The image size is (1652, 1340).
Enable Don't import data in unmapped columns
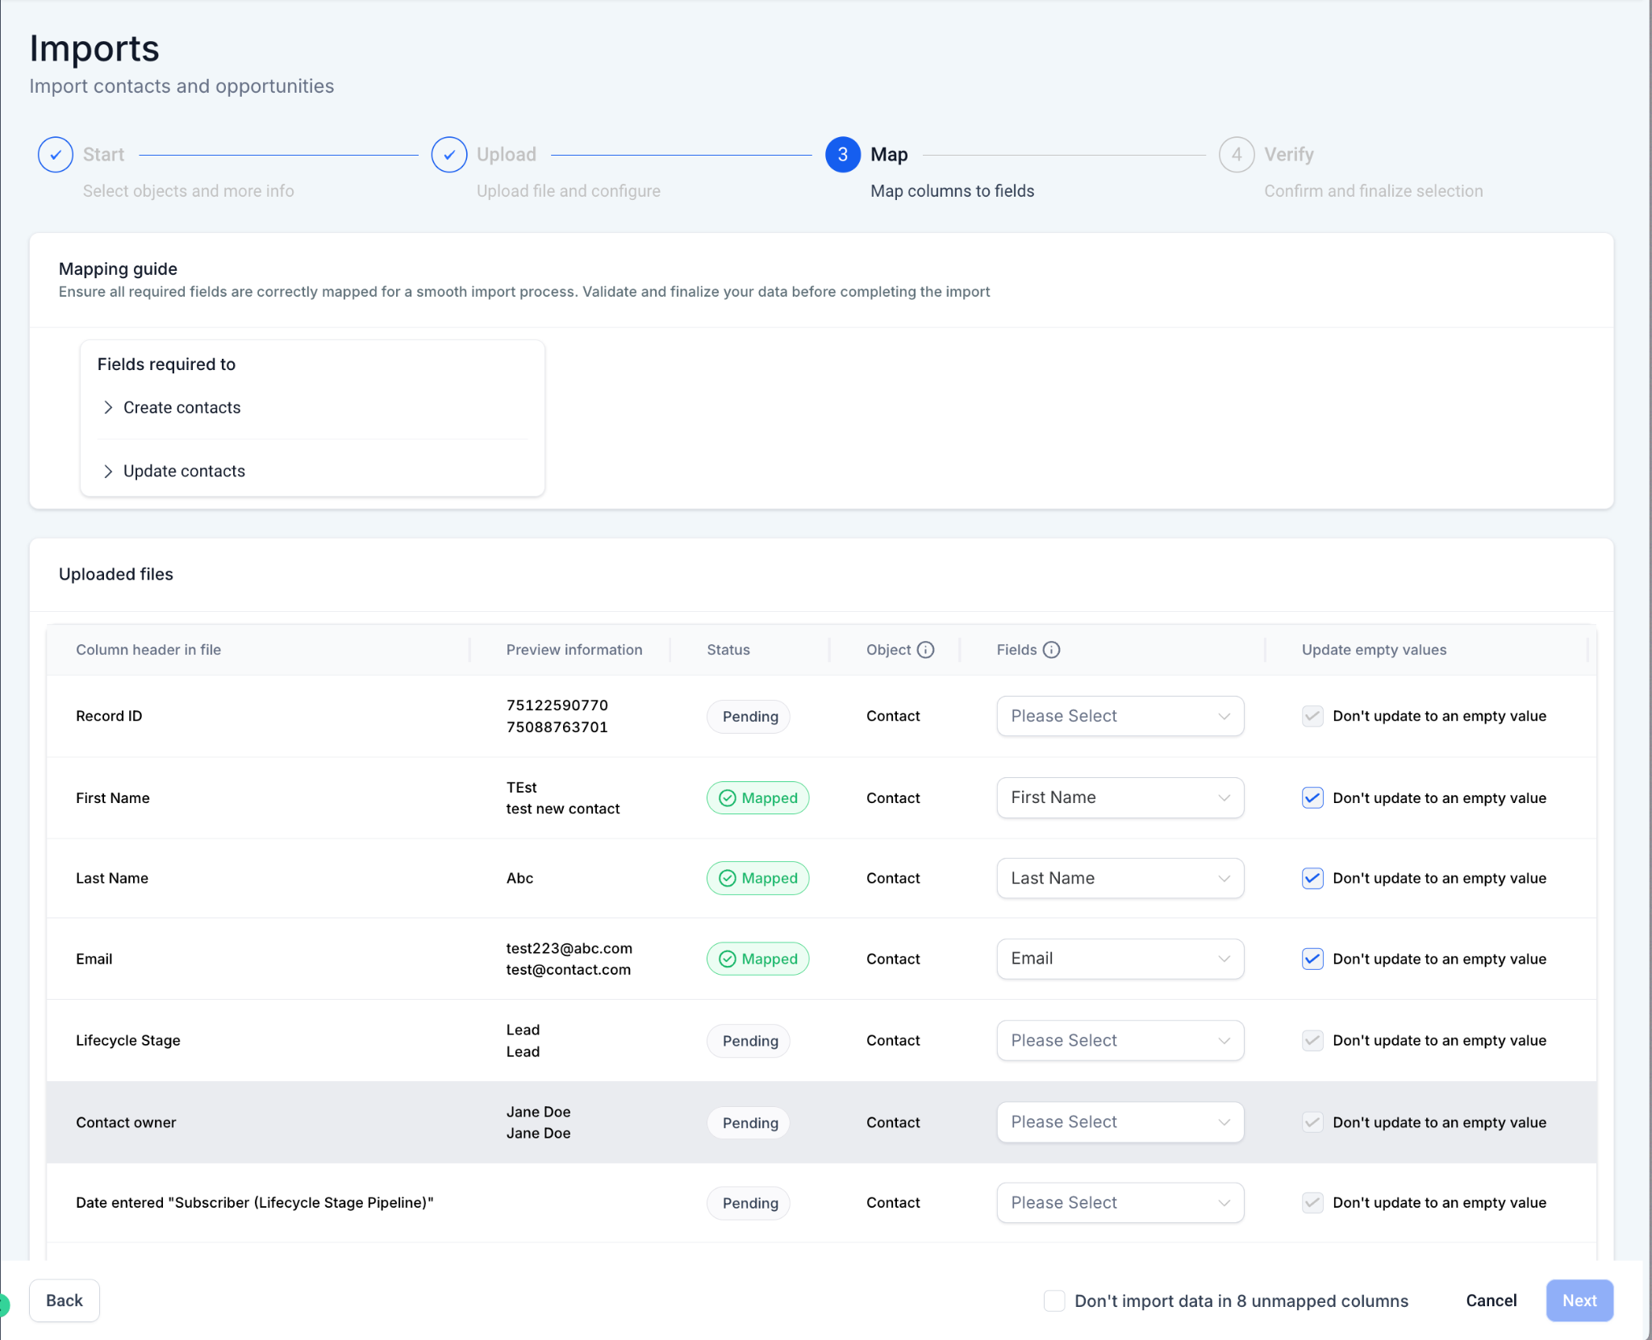1054,1300
